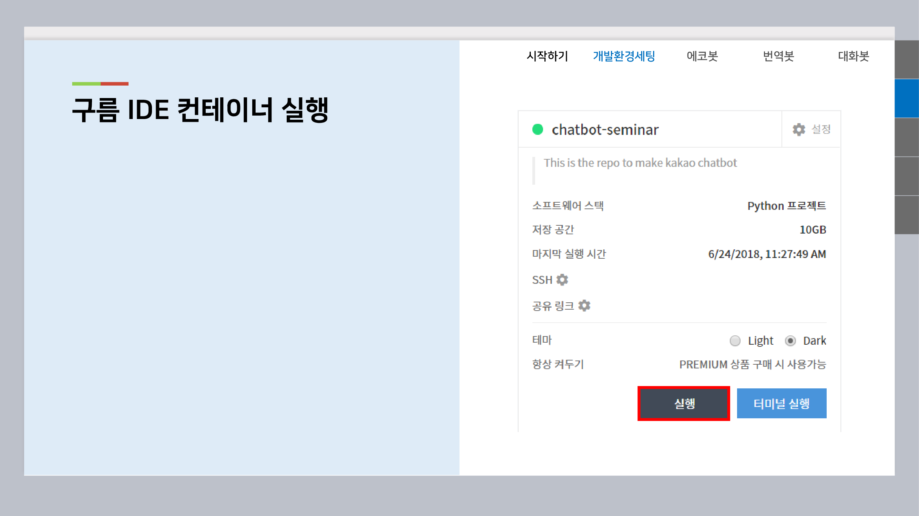Click the PREMIUM 상품 구매 시 사용가능 text
This screenshot has height=516, width=919.
pos(753,364)
